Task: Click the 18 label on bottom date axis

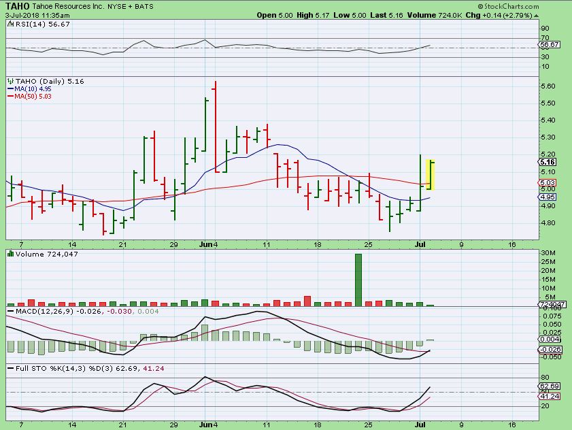Action: point(318,425)
